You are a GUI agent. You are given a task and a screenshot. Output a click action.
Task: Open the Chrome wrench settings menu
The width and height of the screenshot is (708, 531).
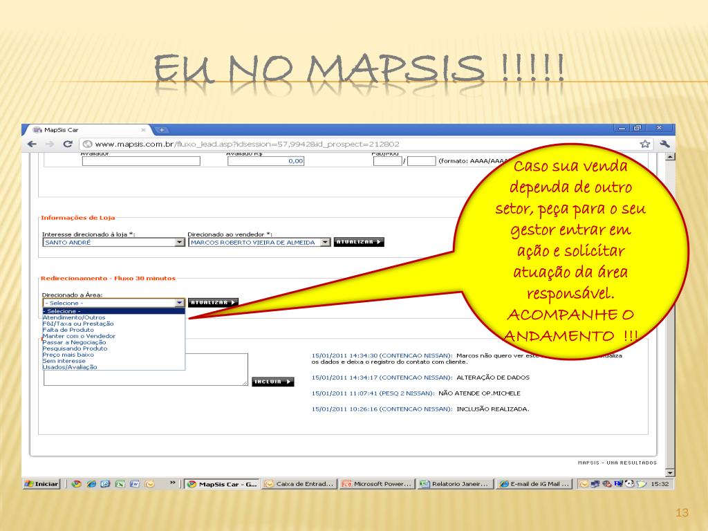664,144
